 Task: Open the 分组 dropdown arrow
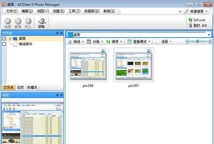tap(102, 41)
